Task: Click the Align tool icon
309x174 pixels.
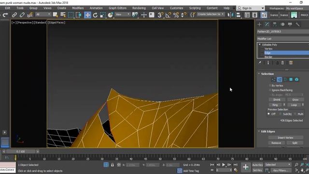Action: click(x=238, y=15)
